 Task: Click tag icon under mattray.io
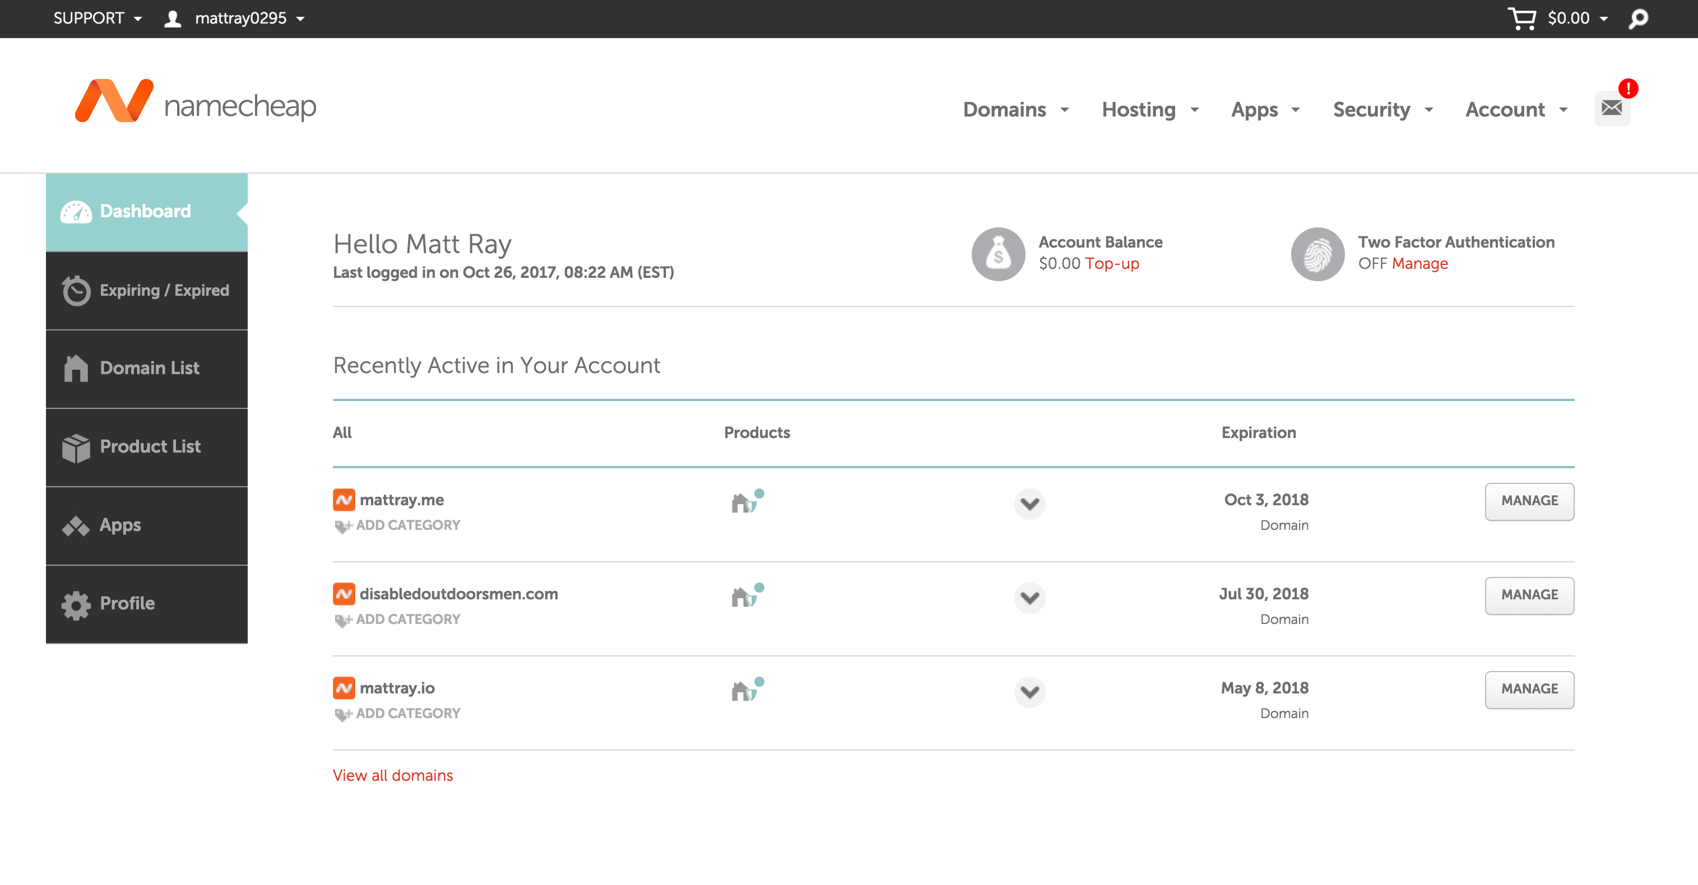coord(344,715)
